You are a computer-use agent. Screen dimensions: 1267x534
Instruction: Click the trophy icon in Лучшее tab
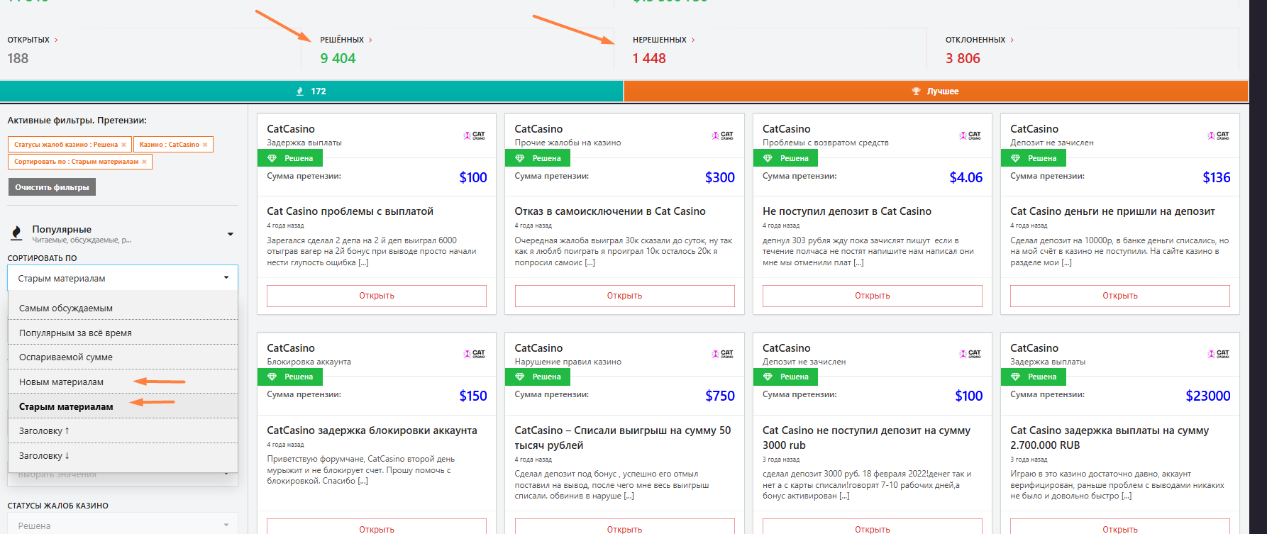point(916,91)
